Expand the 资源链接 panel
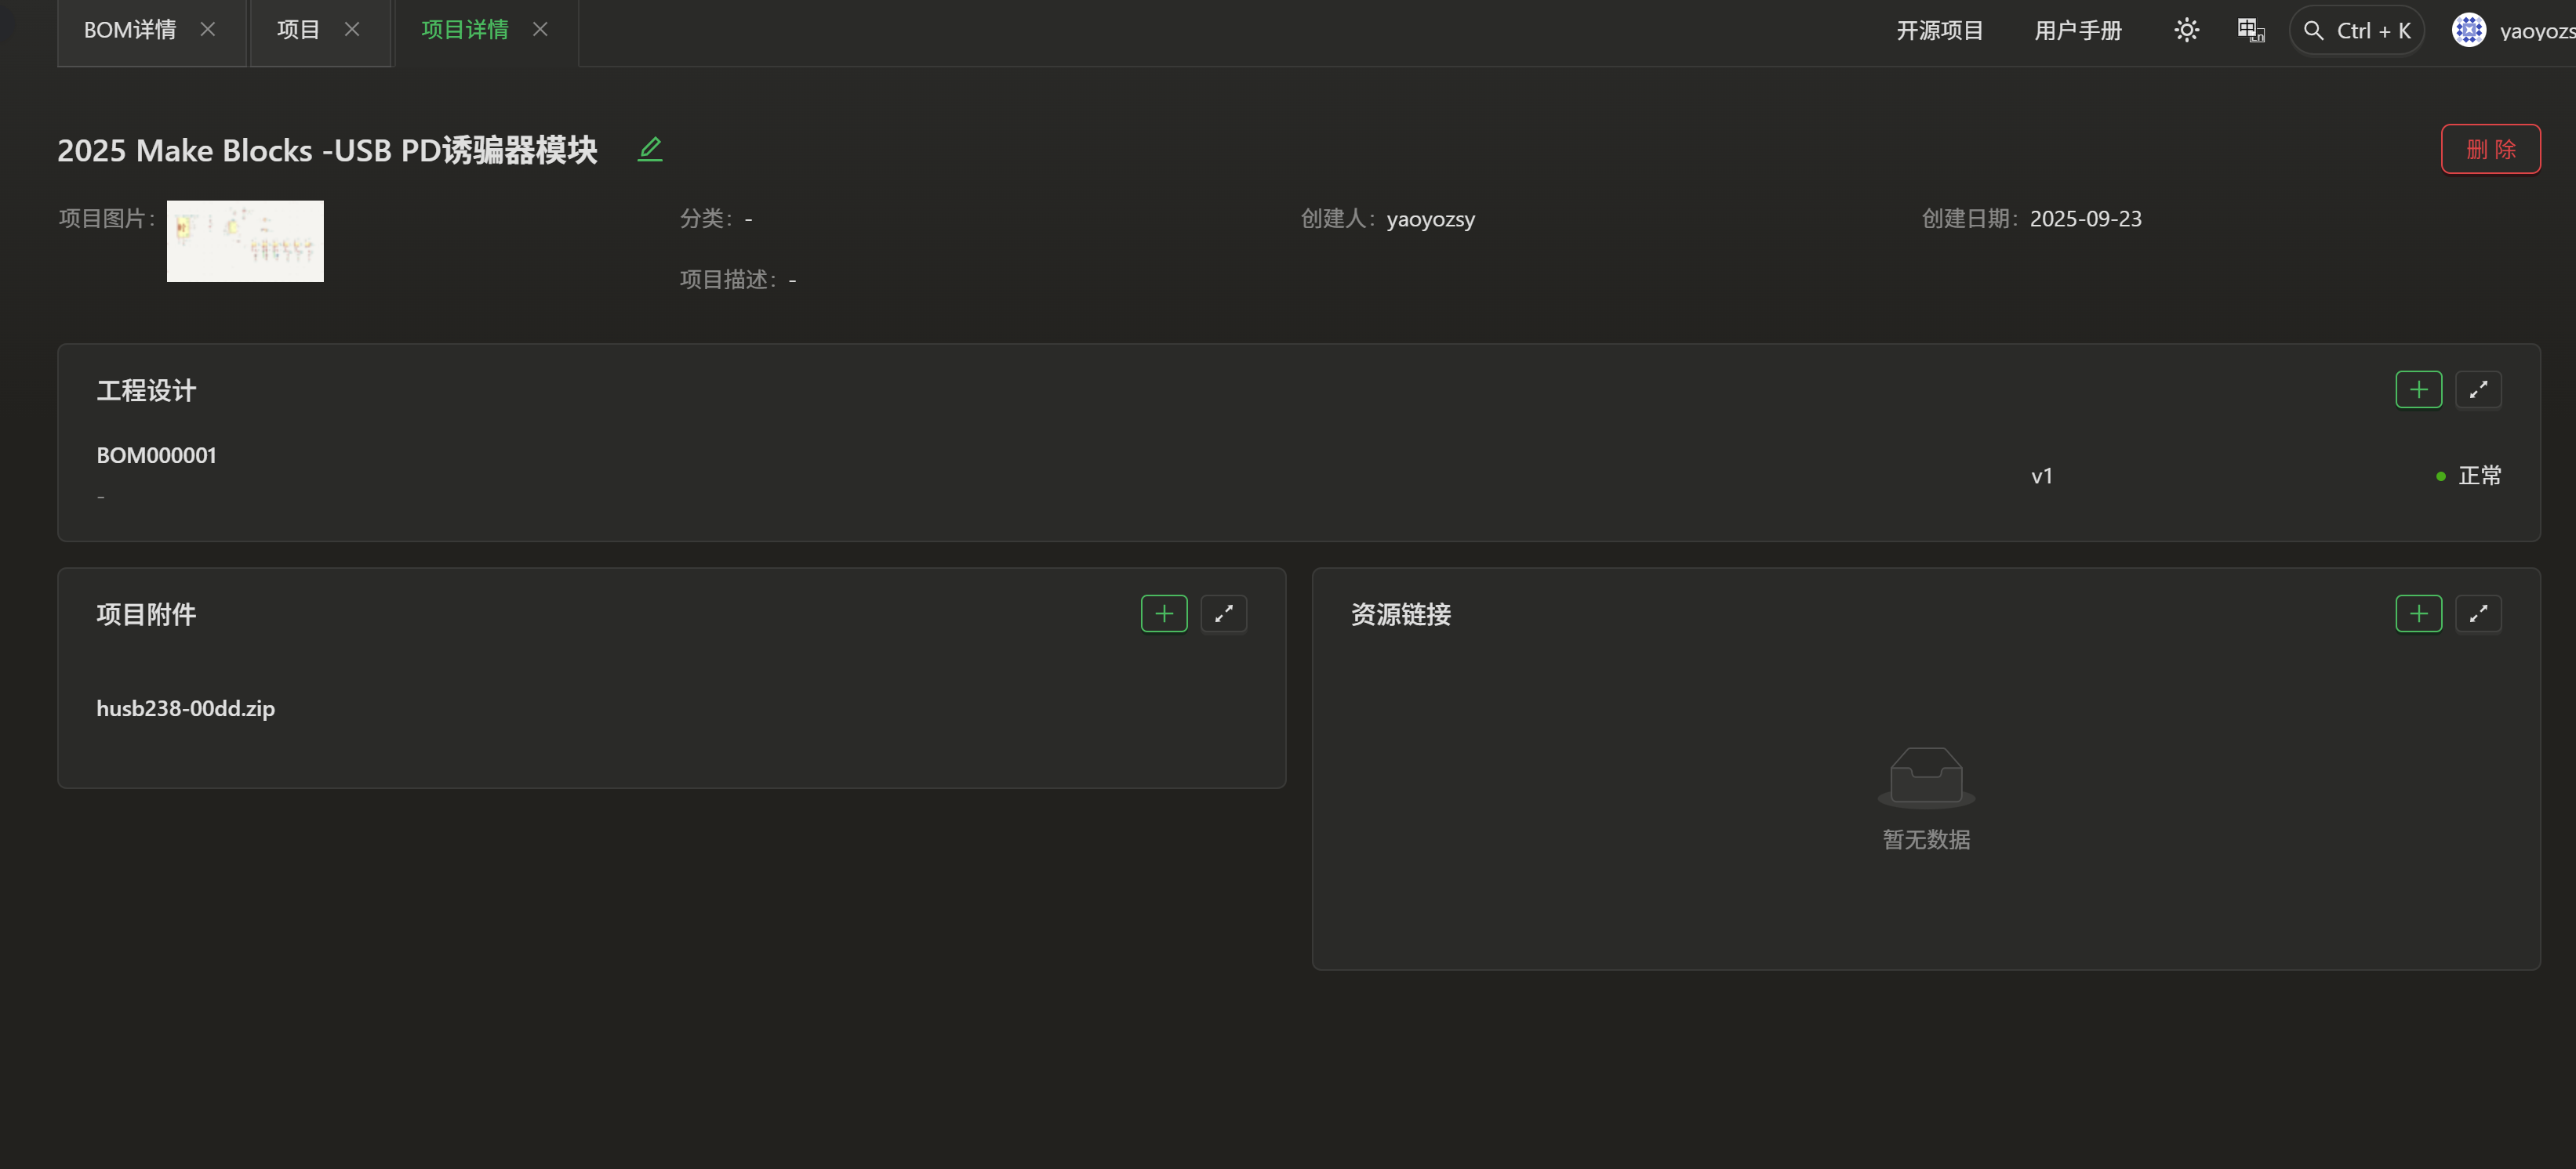The height and width of the screenshot is (1169, 2576). click(x=2478, y=613)
